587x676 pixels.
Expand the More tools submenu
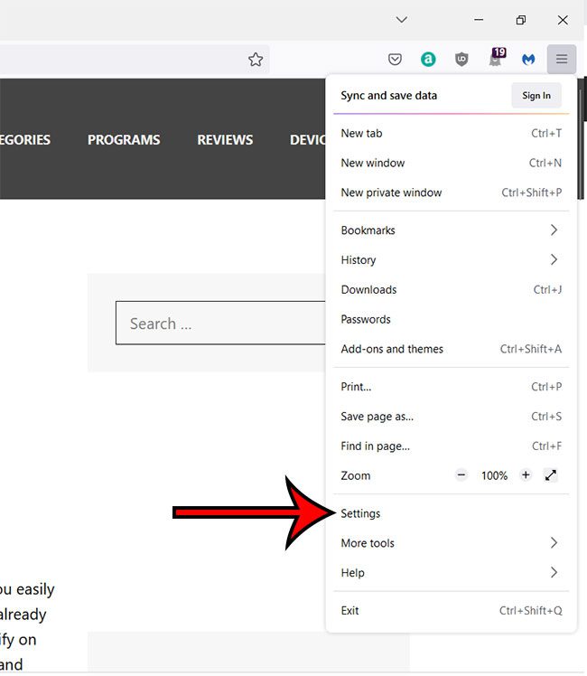451,543
